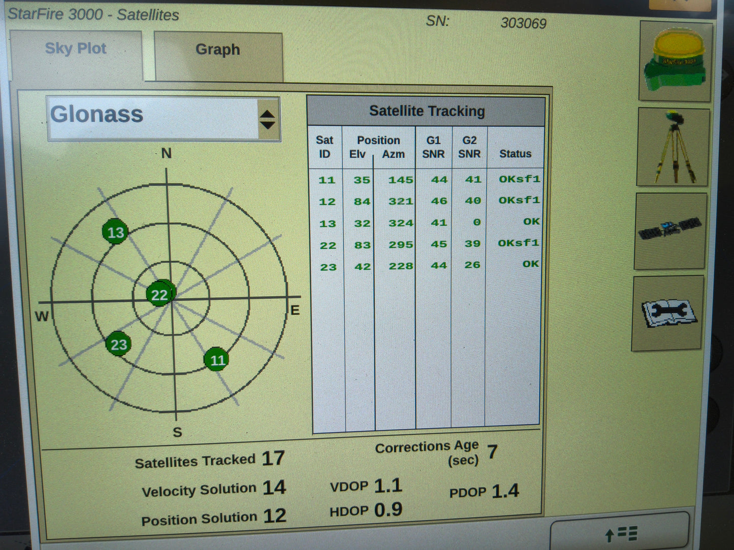Click the E compass label on sky plot
734x550 pixels.
click(295, 310)
